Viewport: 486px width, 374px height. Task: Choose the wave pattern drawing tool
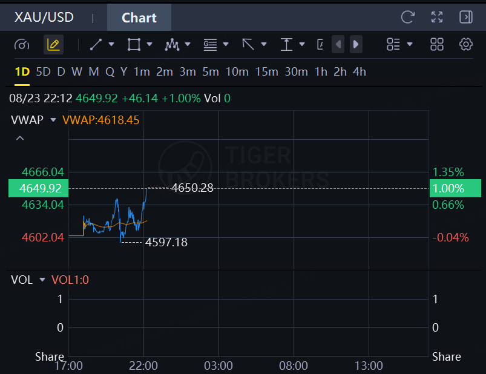172,45
